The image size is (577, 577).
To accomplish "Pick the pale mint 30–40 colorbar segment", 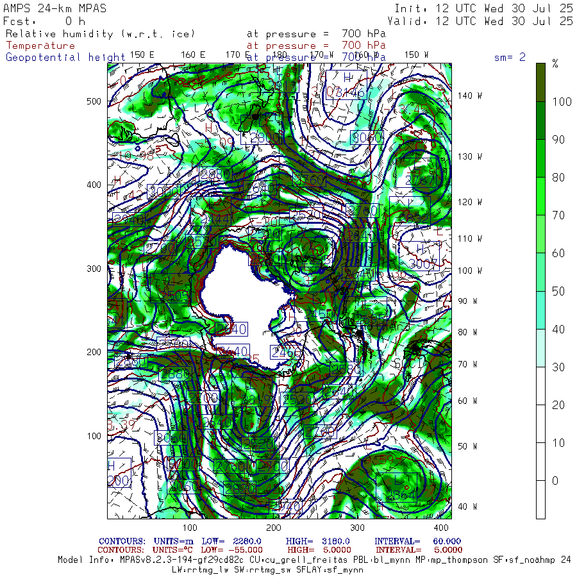I will click(540, 347).
